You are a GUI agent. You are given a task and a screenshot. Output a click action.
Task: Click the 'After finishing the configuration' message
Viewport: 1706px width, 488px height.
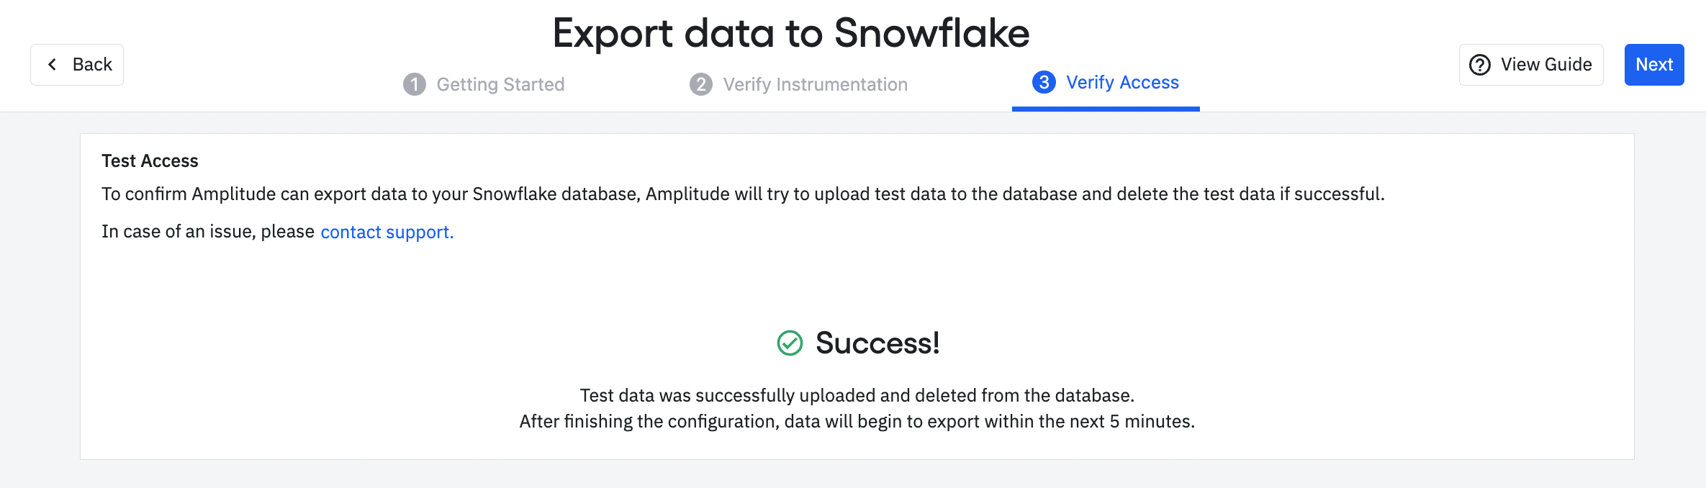click(x=857, y=421)
